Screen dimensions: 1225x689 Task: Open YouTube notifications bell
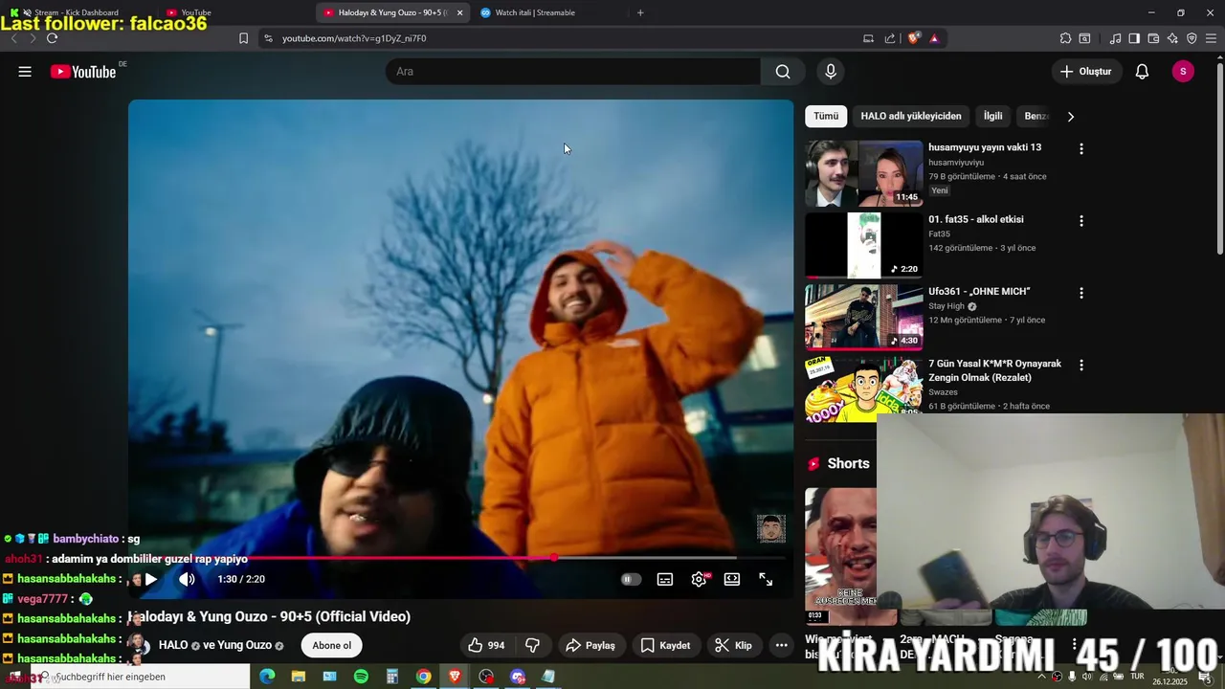(1142, 72)
